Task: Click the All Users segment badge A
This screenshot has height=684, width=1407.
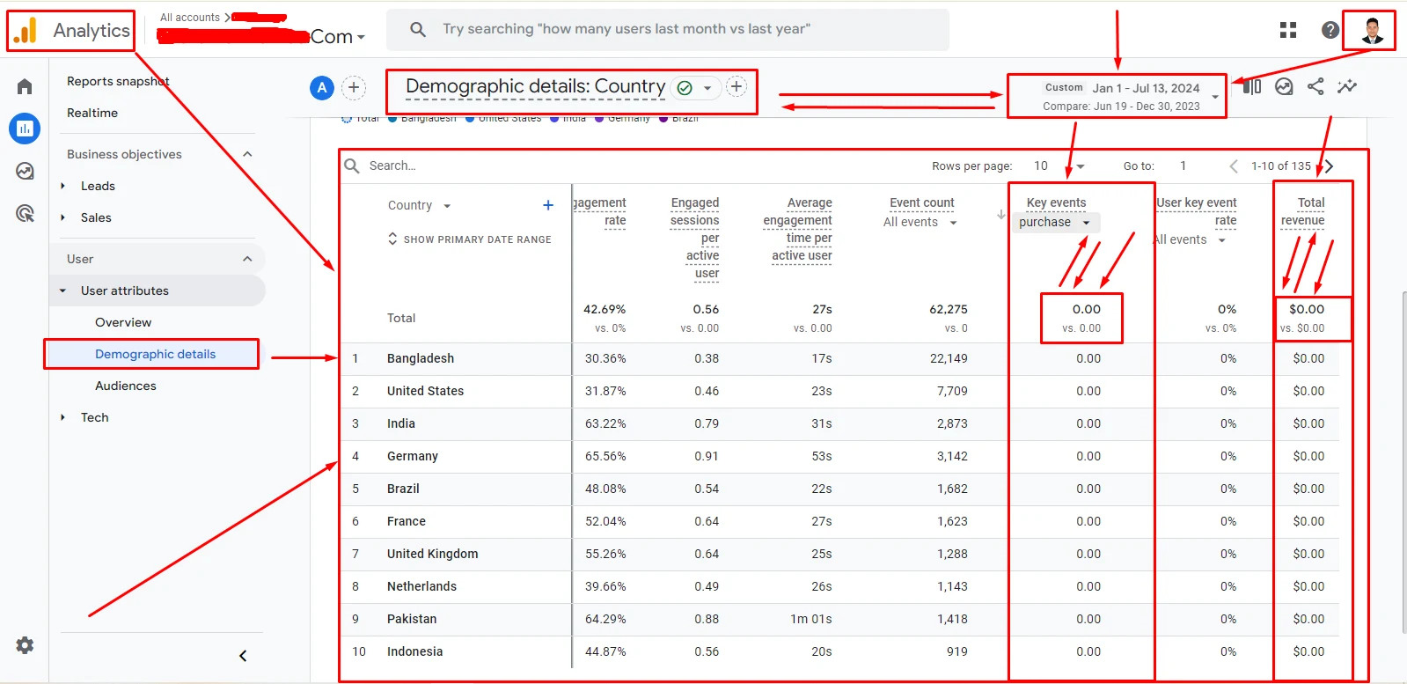Action: (x=322, y=87)
